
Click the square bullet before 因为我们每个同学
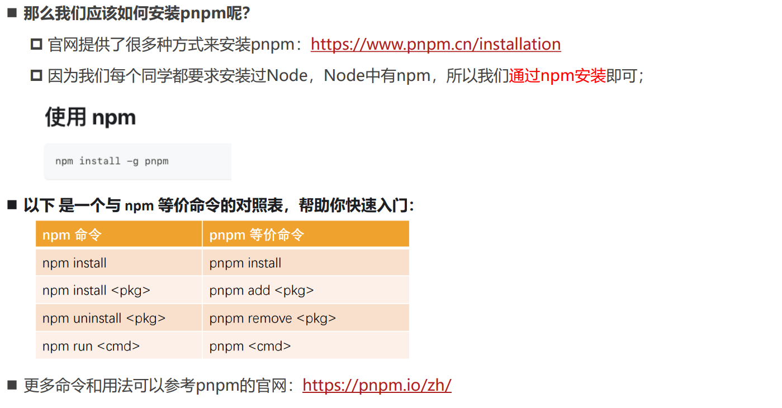click(x=37, y=76)
